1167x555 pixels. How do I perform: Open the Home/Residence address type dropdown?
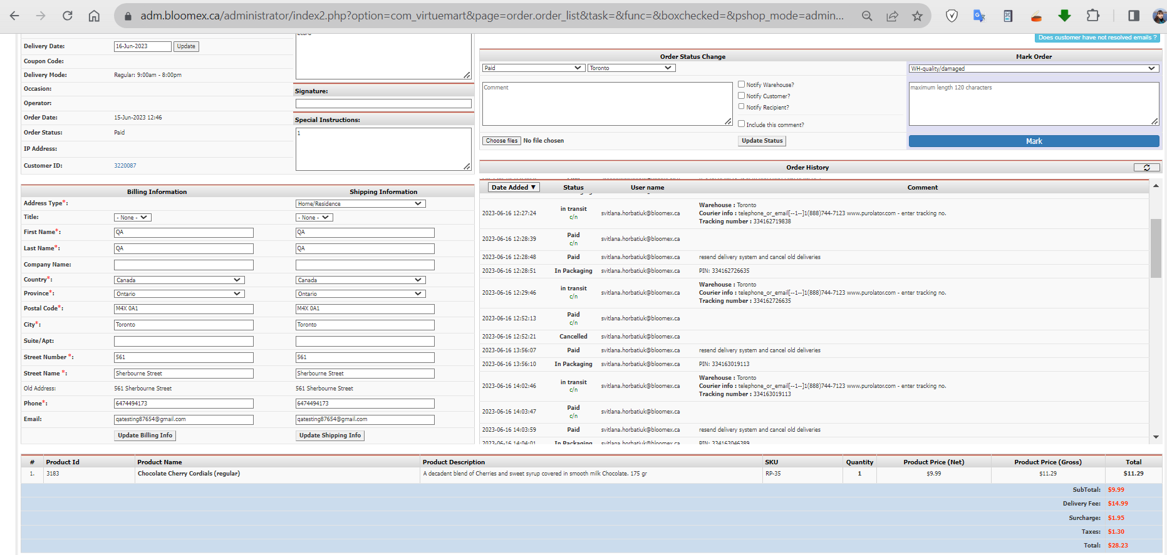click(361, 203)
